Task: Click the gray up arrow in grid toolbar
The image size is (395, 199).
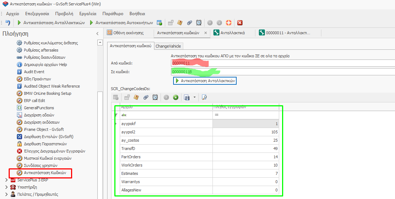Action: pyautogui.click(x=166, y=97)
